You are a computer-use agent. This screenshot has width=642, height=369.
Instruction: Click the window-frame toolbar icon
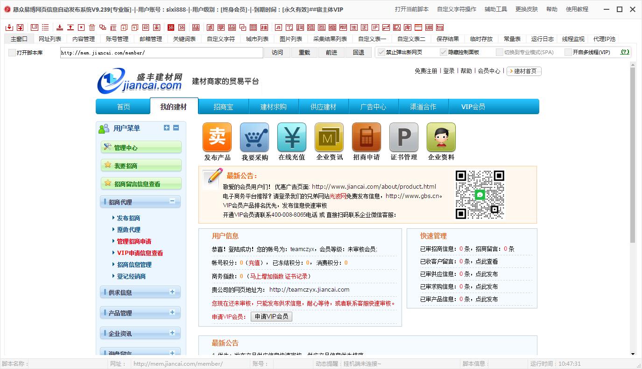418,27
